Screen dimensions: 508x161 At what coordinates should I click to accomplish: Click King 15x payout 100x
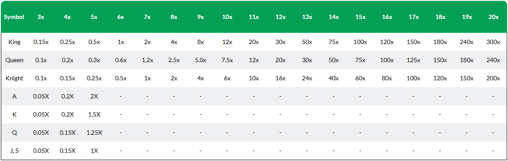coord(360,42)
